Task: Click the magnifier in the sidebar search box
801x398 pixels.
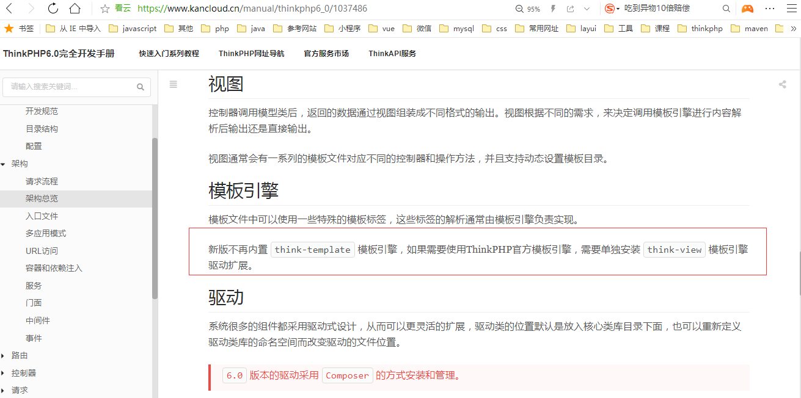Action: point(140,87)
